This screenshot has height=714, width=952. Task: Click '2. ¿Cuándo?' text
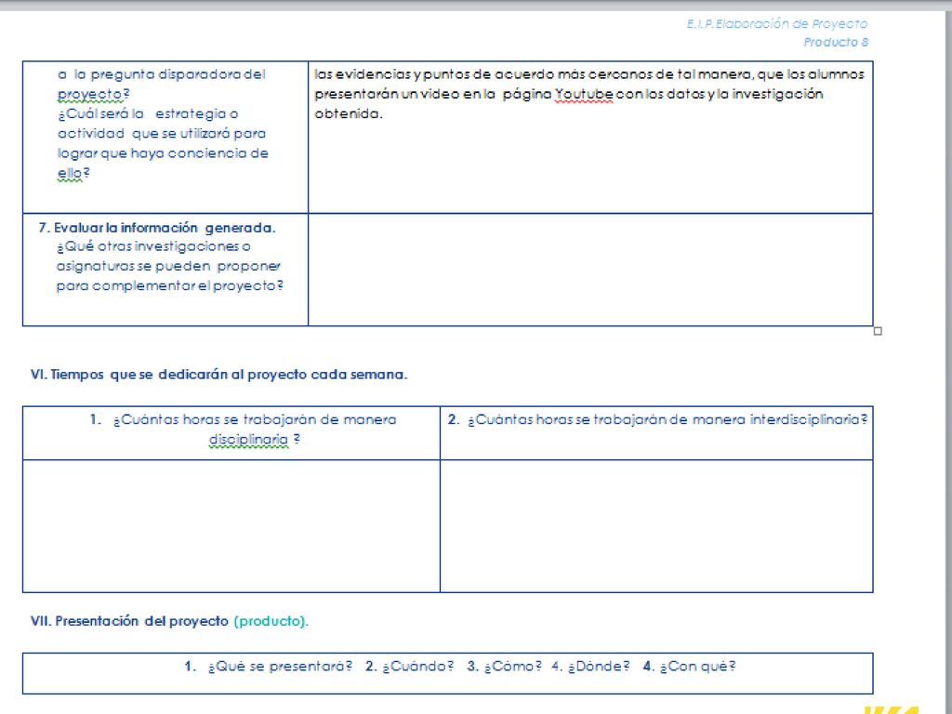click(x=409, y=667)
